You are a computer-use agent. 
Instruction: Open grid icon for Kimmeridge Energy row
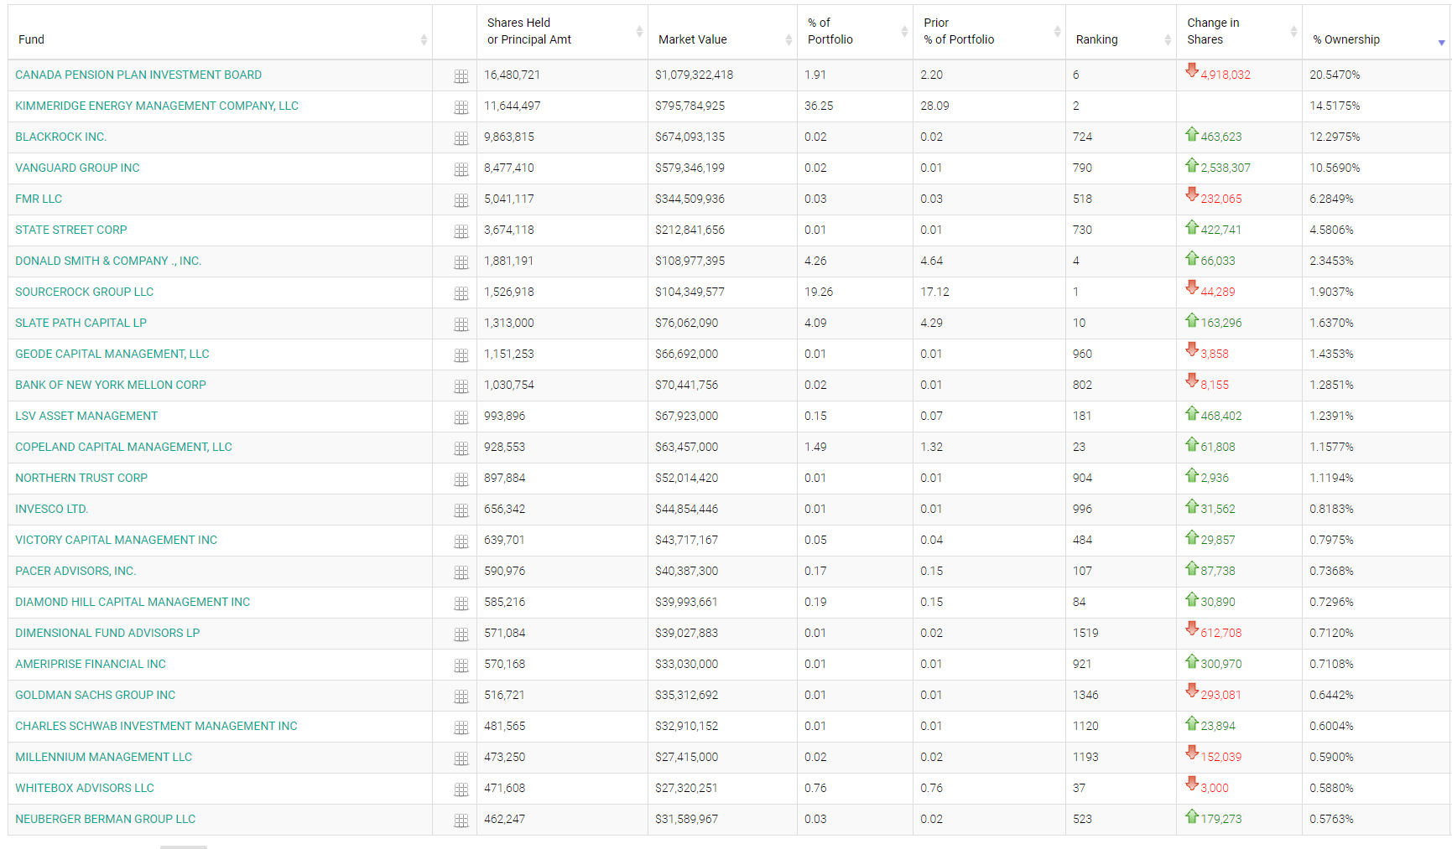[x=461, y=107]
